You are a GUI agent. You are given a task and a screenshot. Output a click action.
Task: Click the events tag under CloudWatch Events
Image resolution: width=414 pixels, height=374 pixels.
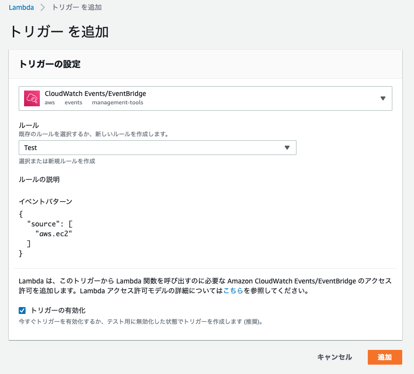73,102
